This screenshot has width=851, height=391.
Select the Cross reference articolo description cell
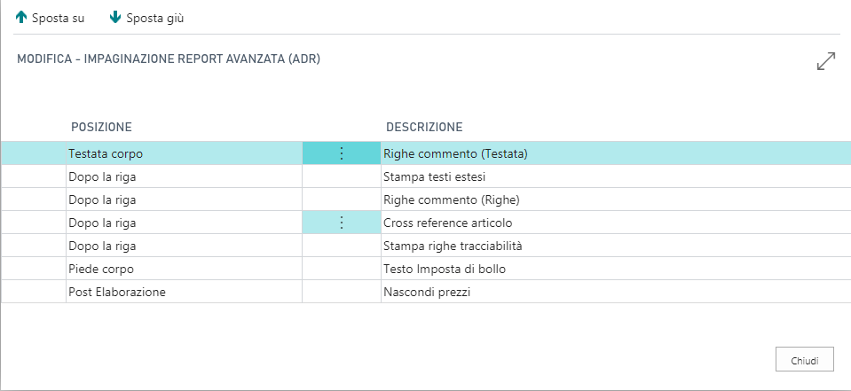coord(448,223)
